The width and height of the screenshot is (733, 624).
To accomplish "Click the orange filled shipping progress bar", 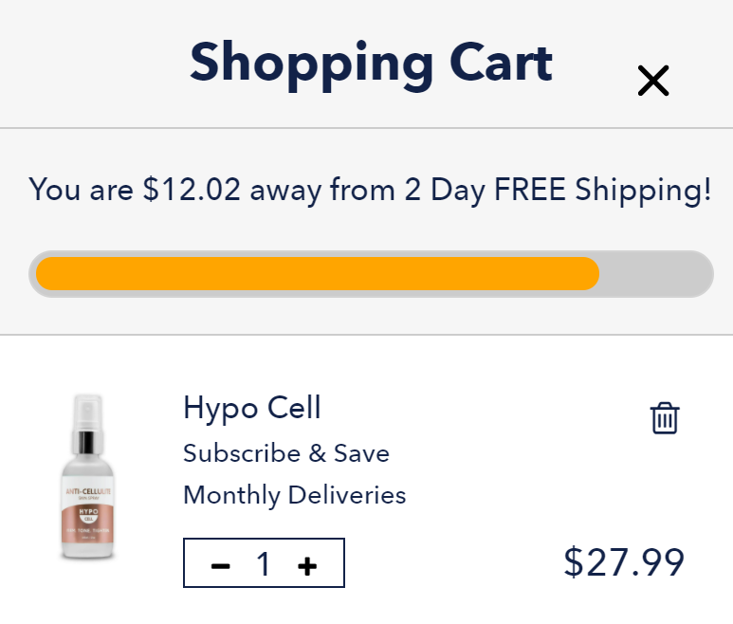I will [x=317, y=274].
